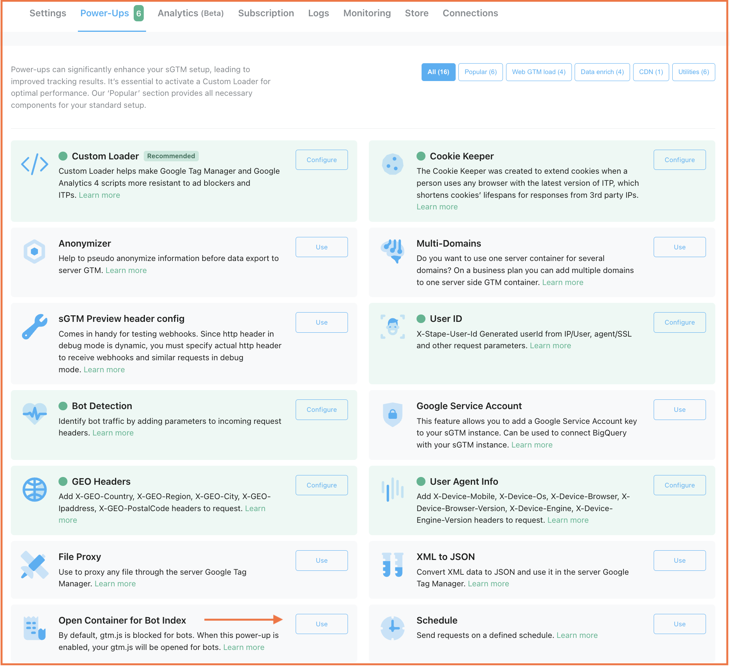This screenshot has height=667, width=730.
Task: Click the green active dot for Cookie Keeper
Action: 421,156
